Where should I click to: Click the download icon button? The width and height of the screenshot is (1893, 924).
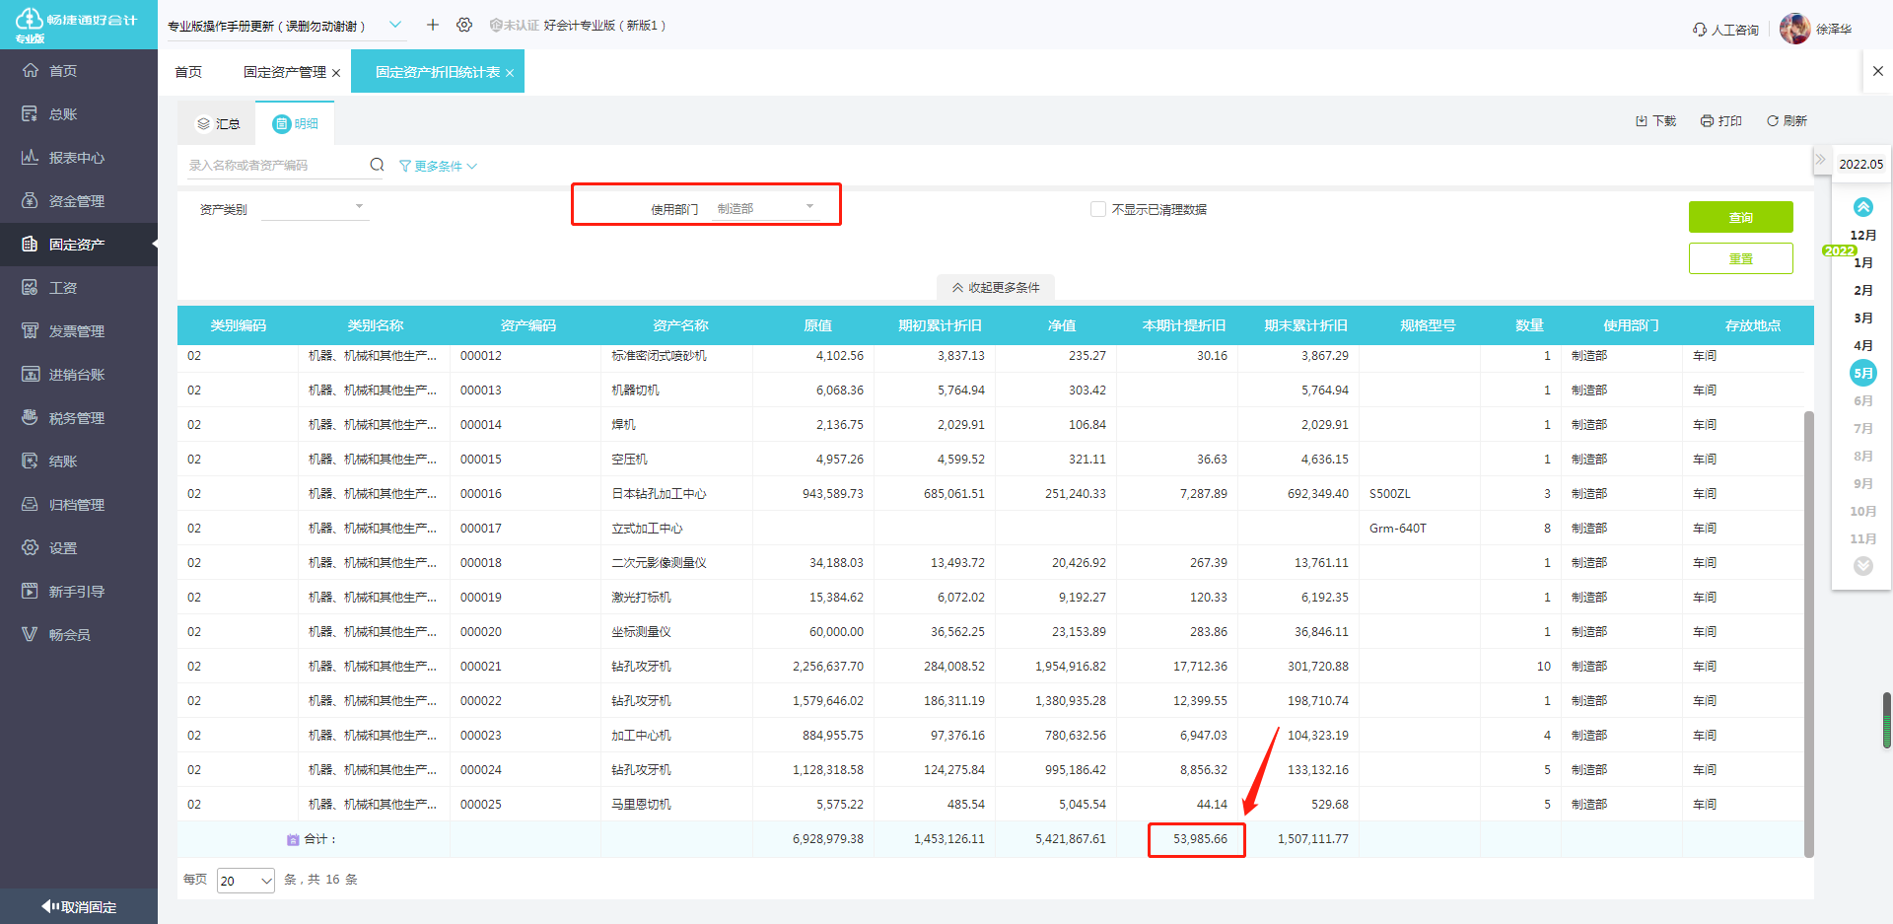1655,121
